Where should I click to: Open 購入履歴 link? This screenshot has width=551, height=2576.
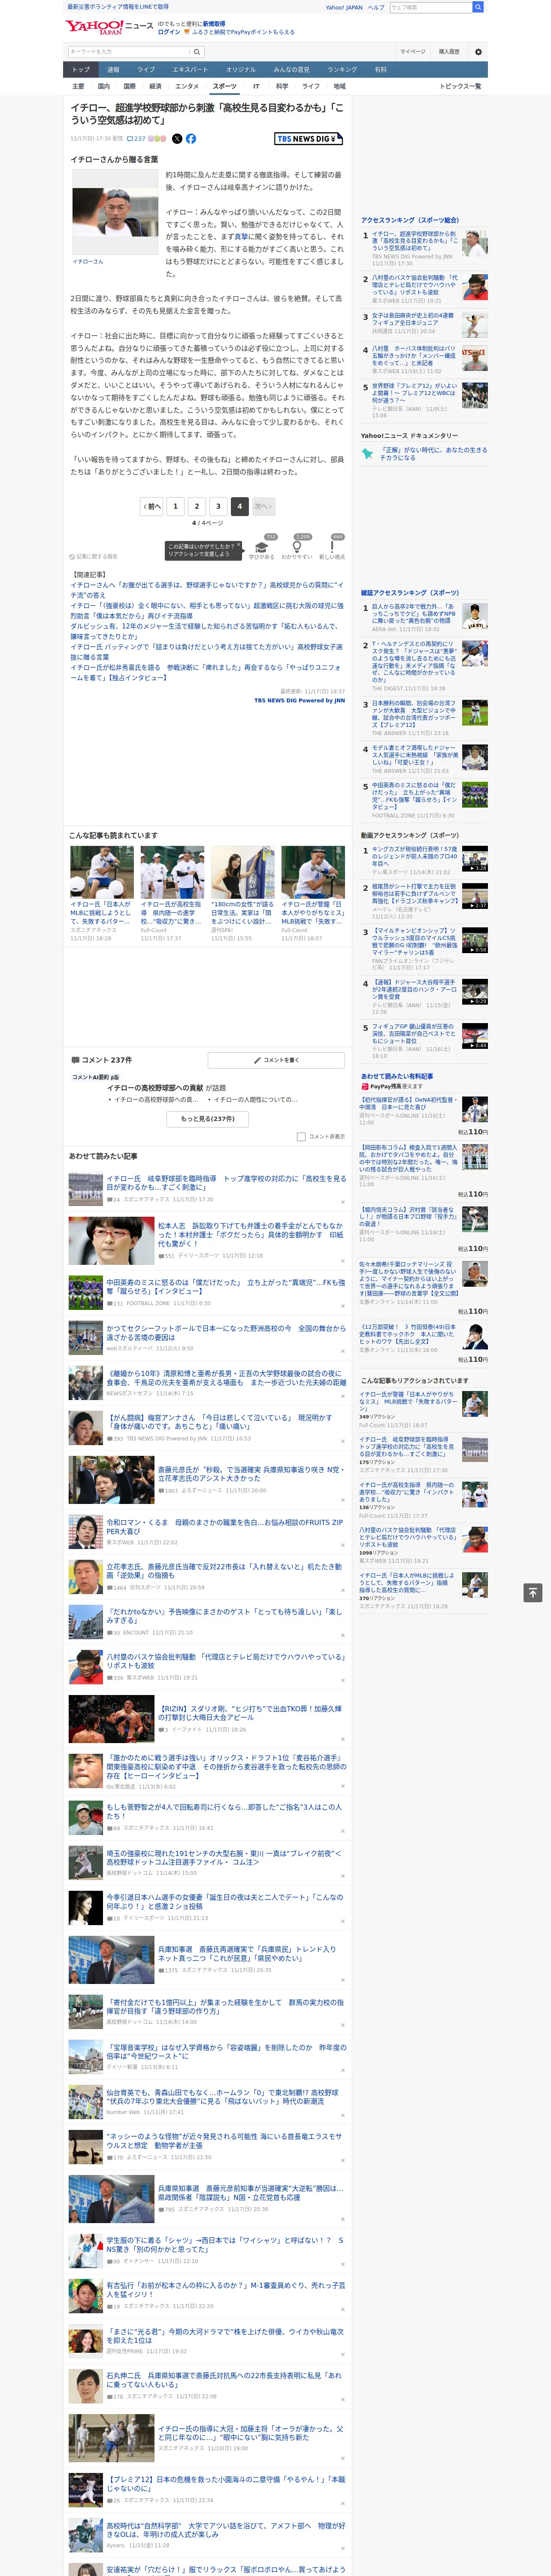[449, 52]
